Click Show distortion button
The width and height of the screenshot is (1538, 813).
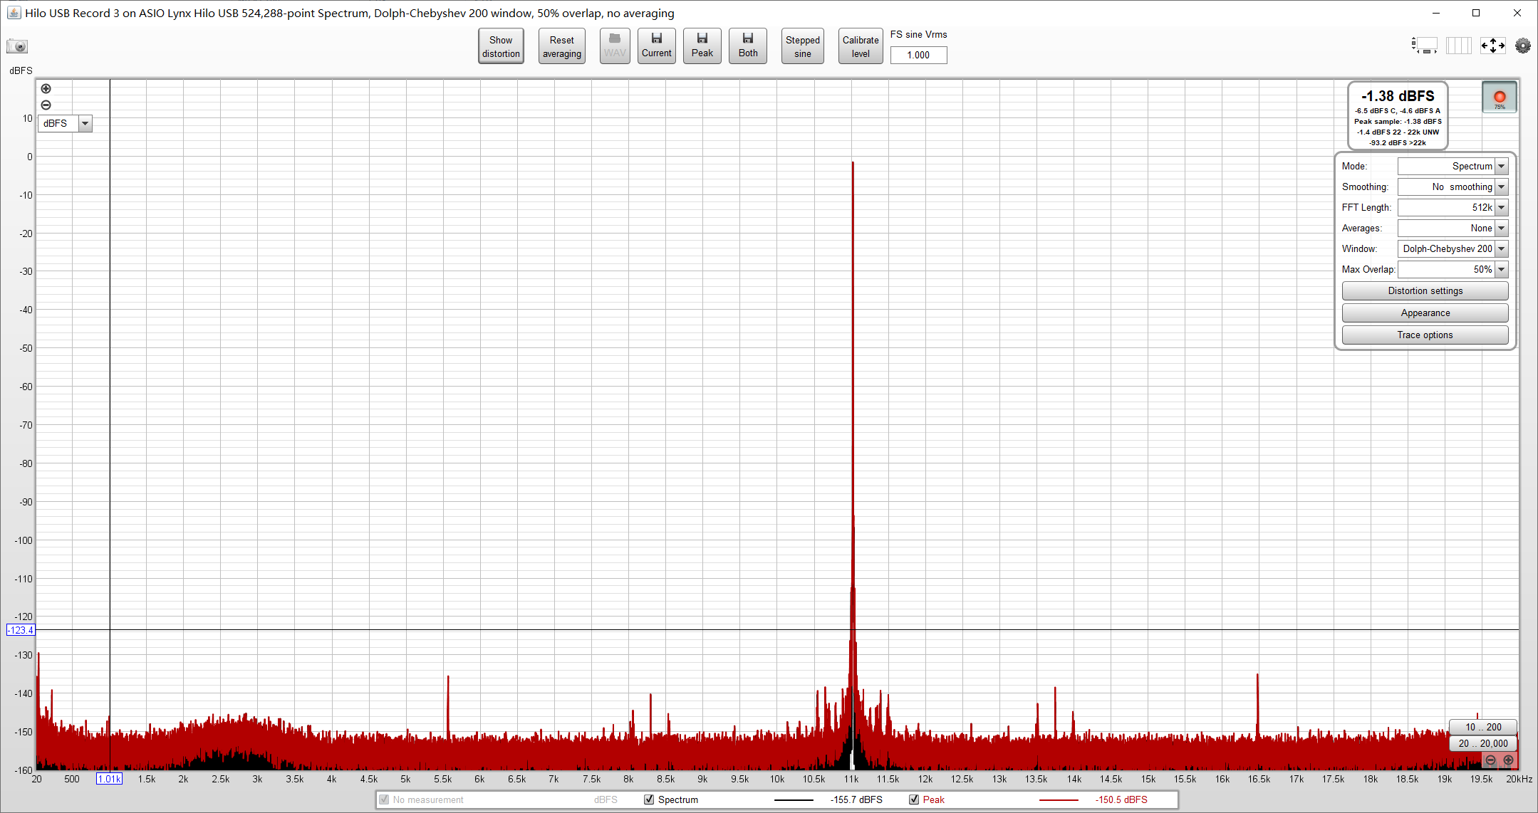(501, 46)
